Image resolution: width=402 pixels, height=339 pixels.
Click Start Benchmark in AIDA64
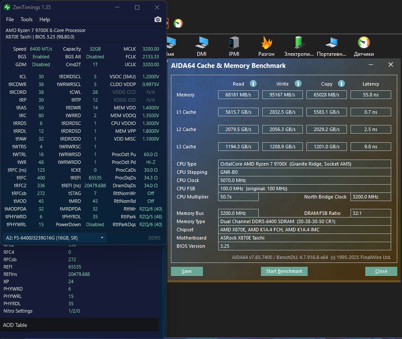(284, 271)
